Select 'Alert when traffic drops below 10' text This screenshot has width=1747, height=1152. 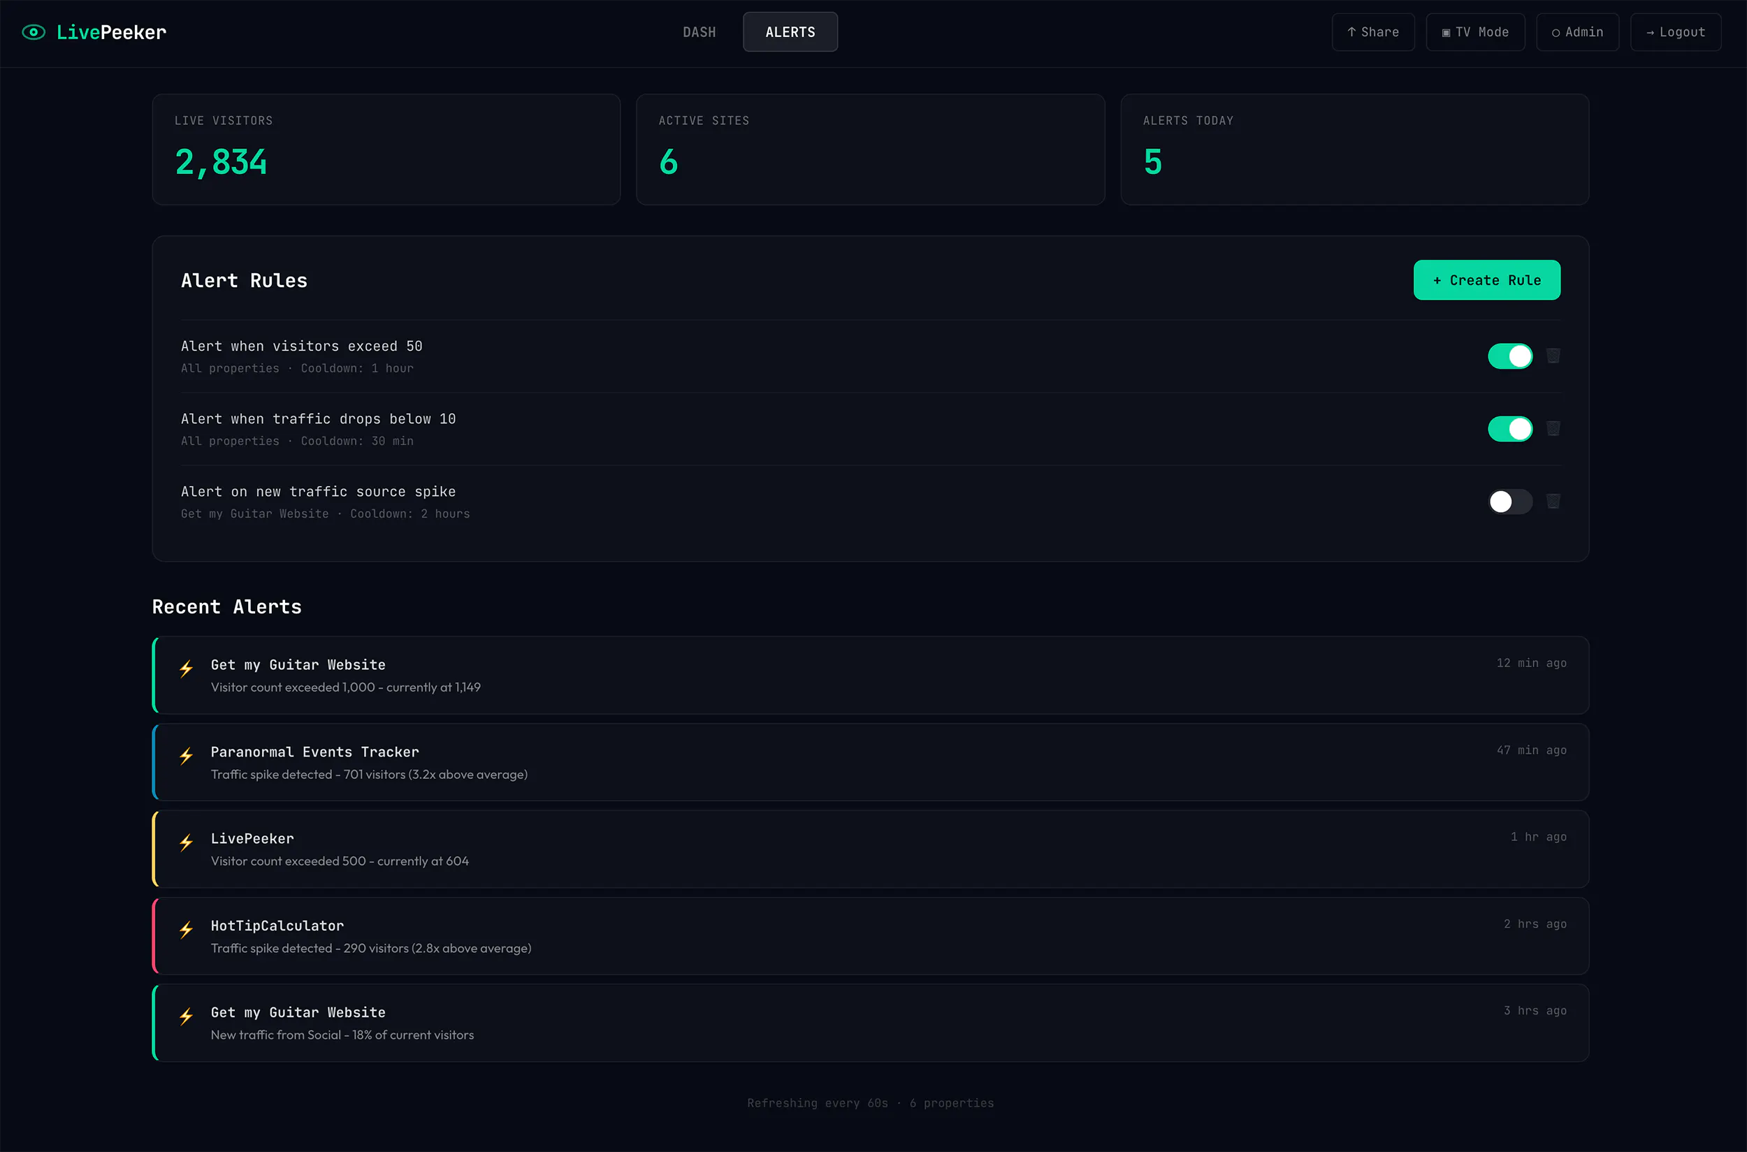point(318,418)
